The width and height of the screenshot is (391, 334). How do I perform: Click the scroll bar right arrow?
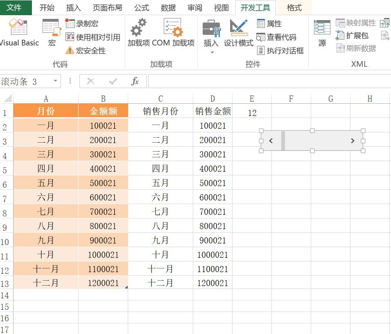pos(353,141)
